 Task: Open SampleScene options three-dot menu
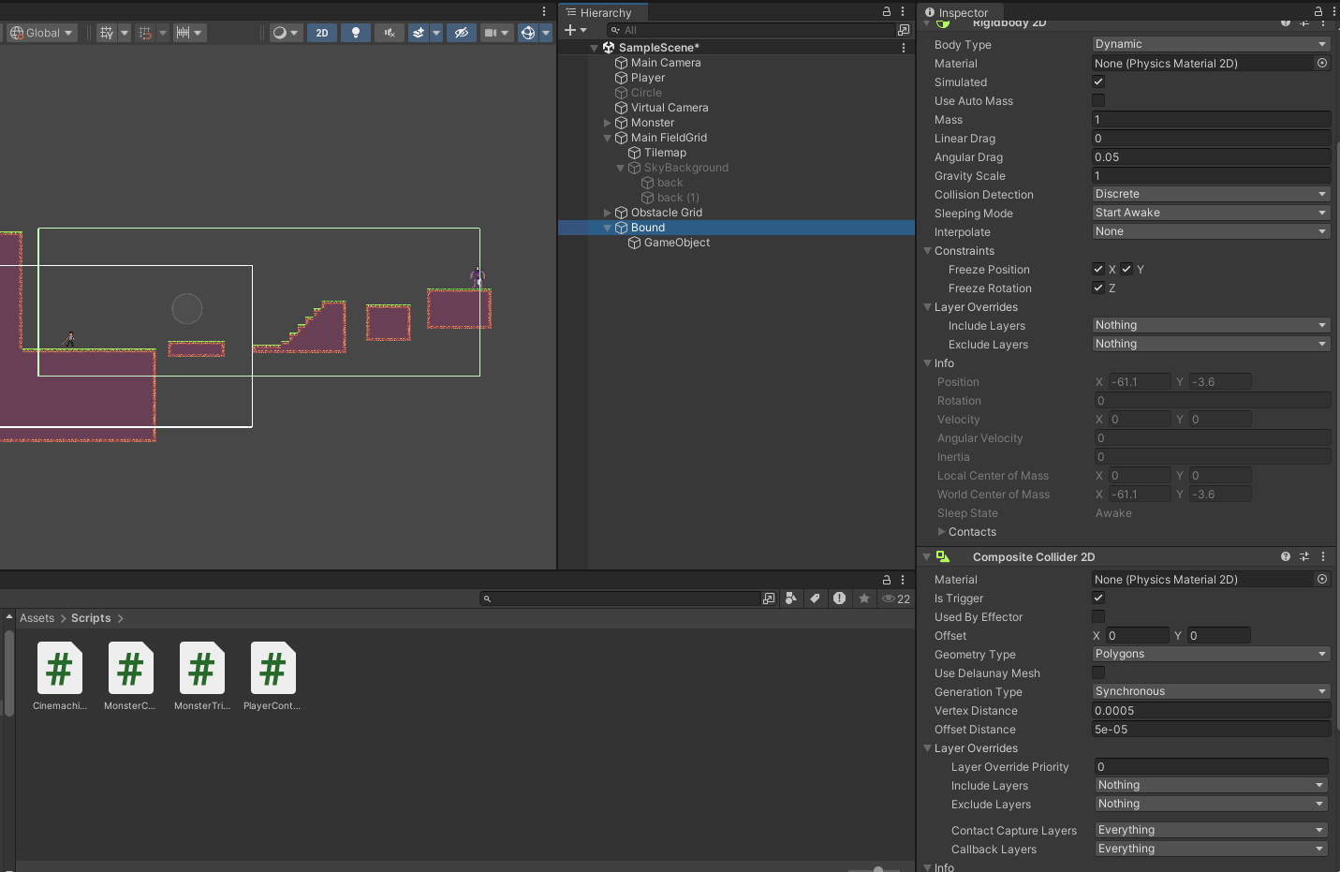(x=904, y=47)
